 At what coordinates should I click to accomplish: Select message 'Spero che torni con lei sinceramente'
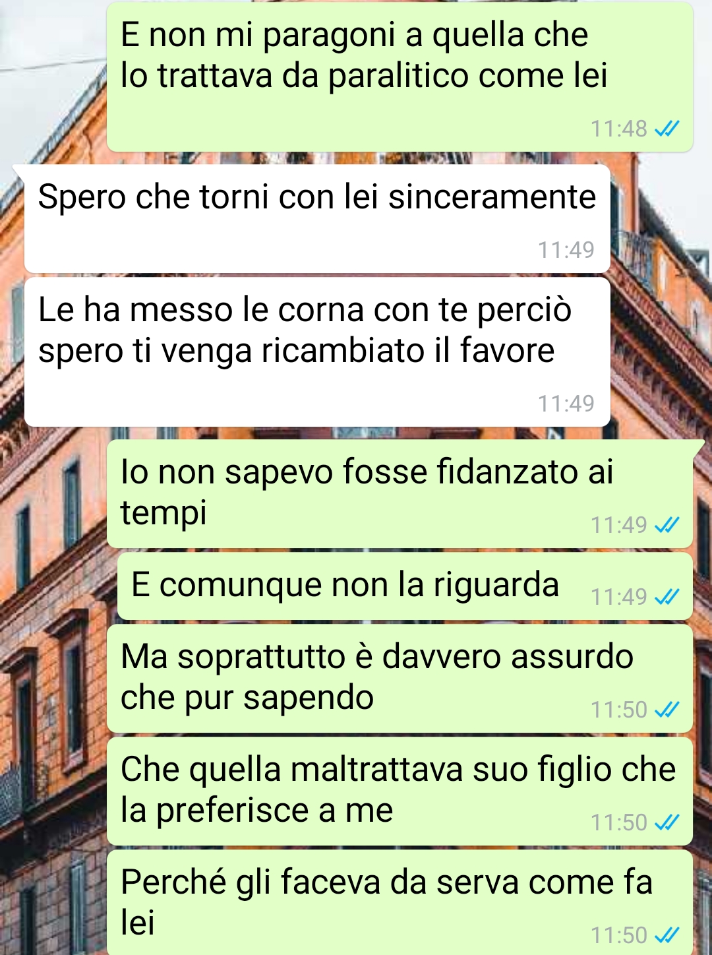[317, 218]
